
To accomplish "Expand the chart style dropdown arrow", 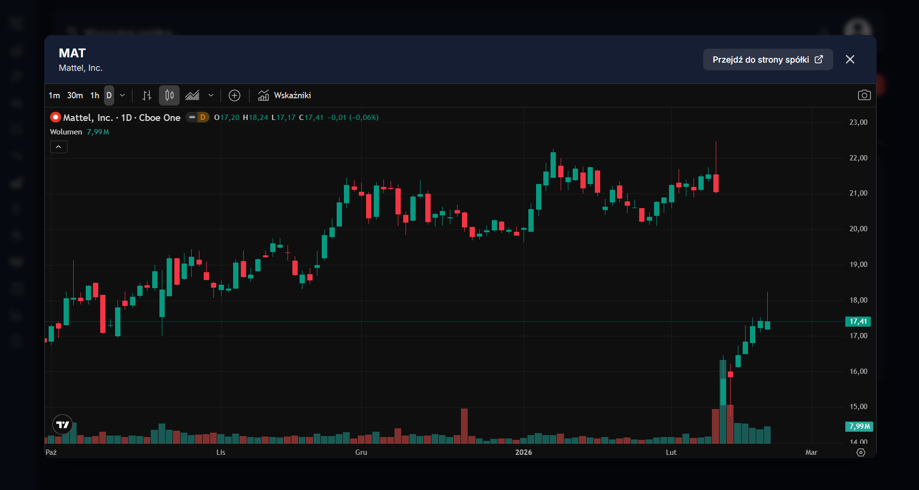I will pyautogui.click(x=211, y=95).
